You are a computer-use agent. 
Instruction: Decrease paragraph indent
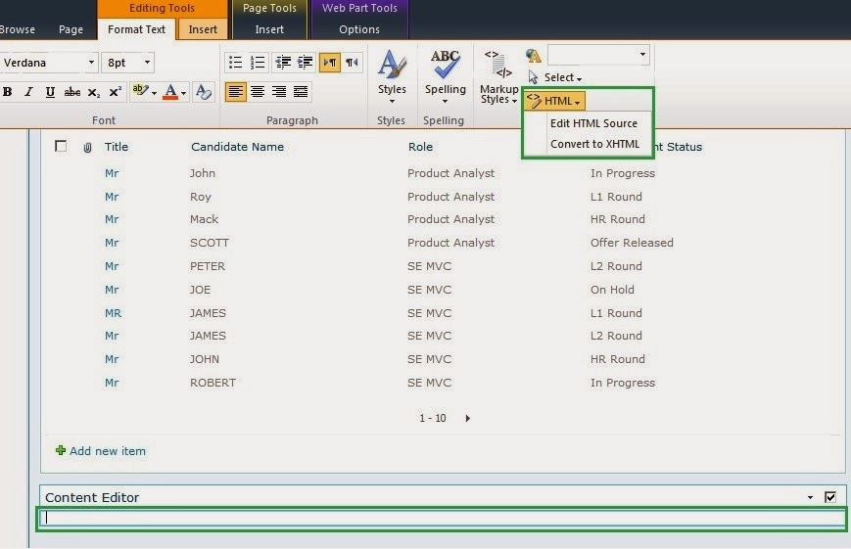tap(283, 63)
